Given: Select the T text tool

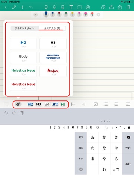Looking at the screenshot, I should pyautogui.click(x=71, y=7).
